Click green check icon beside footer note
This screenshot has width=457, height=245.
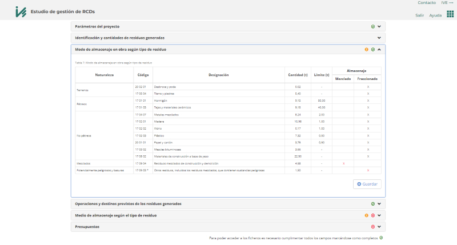coord(381,238)
